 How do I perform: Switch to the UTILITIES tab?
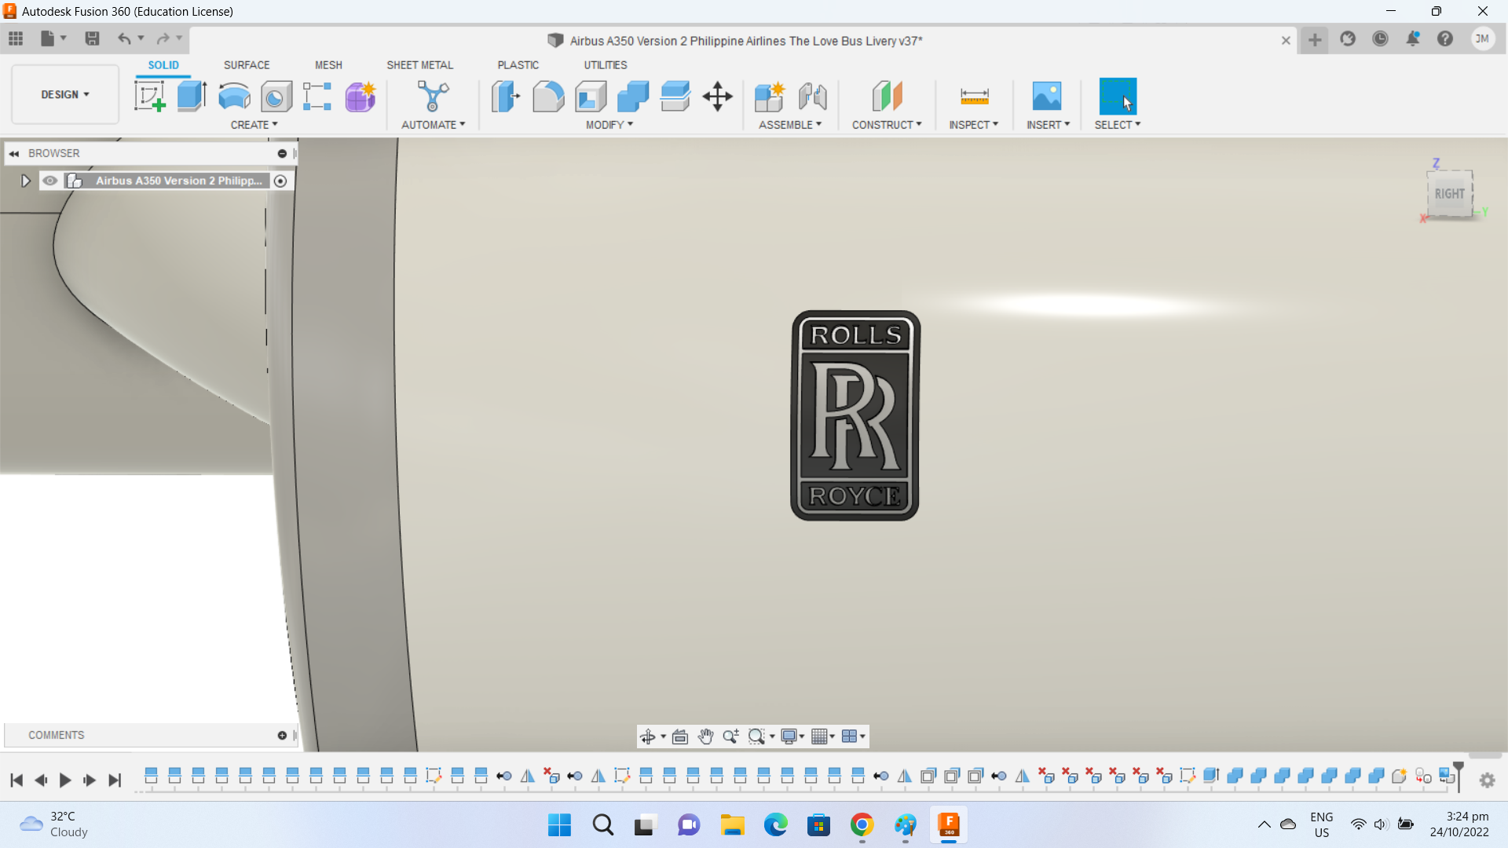[x=606, y=65]
